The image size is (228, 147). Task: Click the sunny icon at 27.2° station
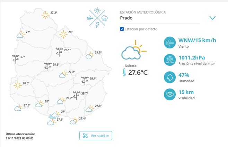pyautogui.click(x=45, y=15)
